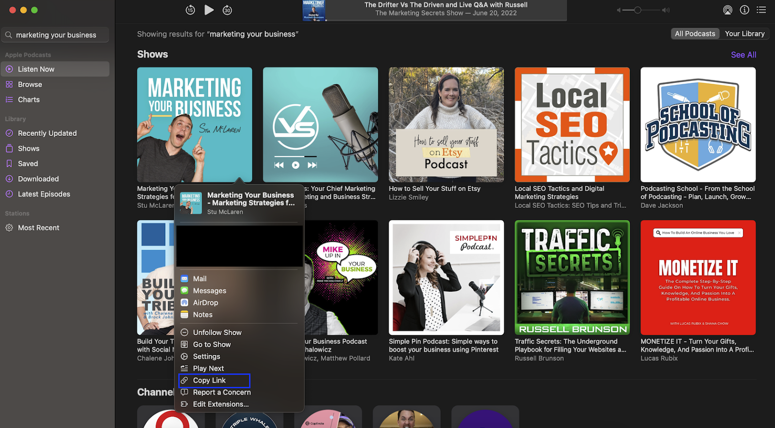Play the current episode
This screenshot has height=428, width=775.
click(x=209, y=10)
